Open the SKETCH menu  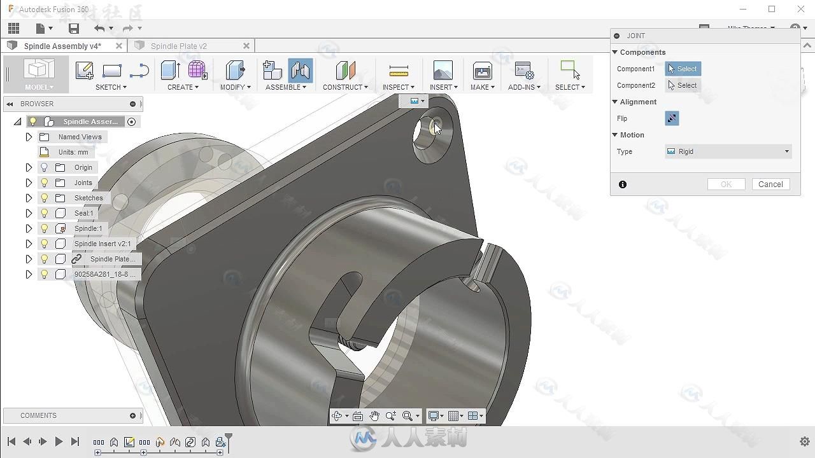(x=111, y=87)
